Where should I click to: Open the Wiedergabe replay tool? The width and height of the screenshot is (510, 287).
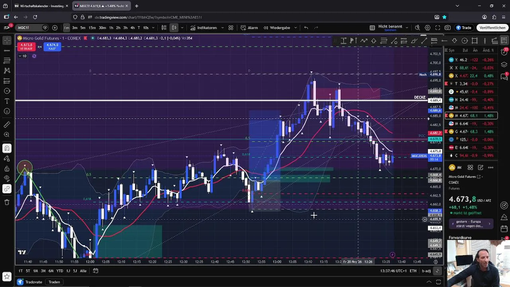(x=276, y=28)
